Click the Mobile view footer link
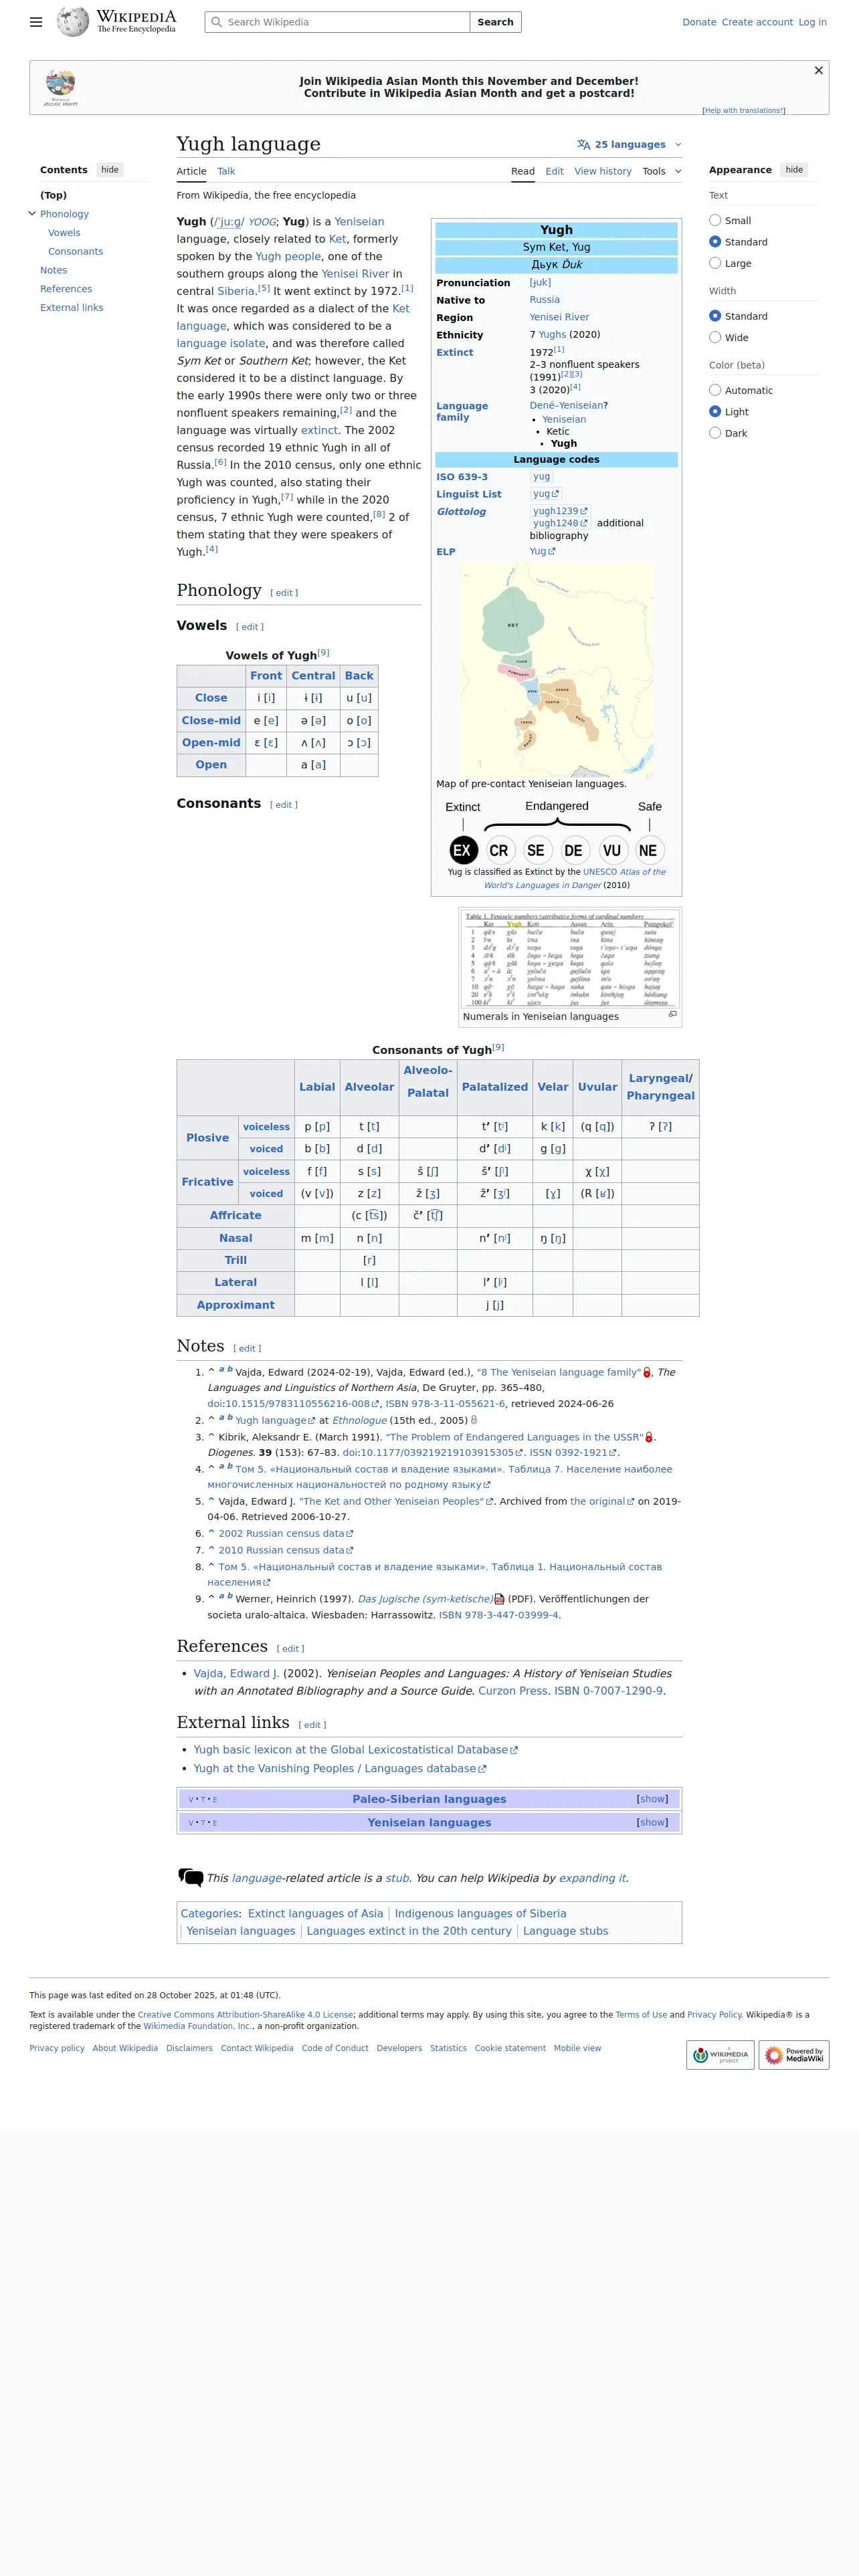859x2576 pixels. tap(577, 2048)
